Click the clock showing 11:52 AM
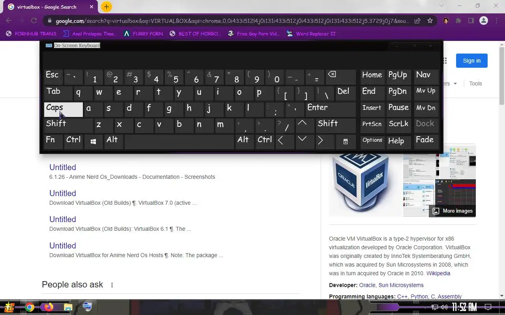The width and height of the screenshot is (505, 315). click(464, 307)
